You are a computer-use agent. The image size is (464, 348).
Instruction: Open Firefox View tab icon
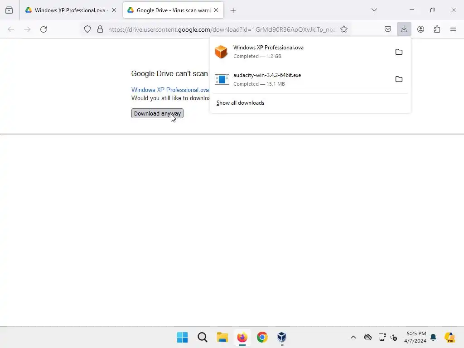click(x=9, y=10)
